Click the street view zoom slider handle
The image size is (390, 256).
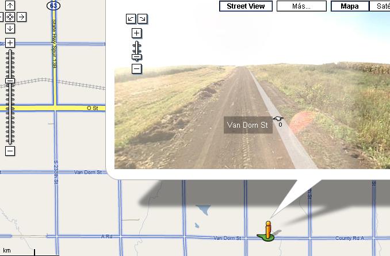[136, 57]
